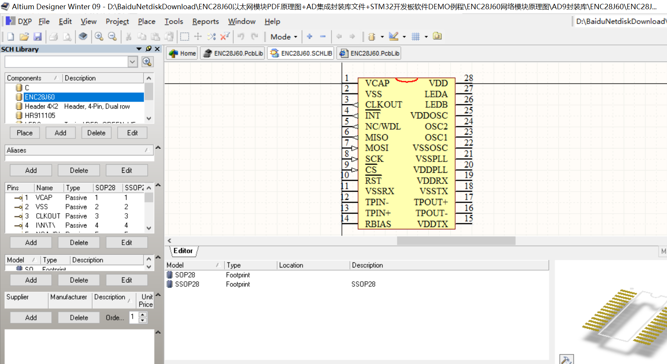Select SOP28 footprint model row
The height and width of the screenshot is (364, 667).
pos(357,275)
